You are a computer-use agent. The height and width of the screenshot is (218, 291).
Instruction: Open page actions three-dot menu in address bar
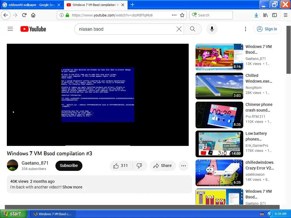click(x=174, y=15)
